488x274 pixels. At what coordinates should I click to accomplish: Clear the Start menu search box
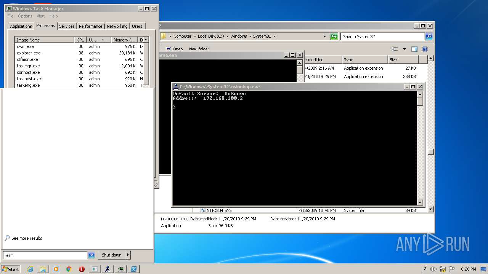pyautogui.click(x=91, y=255)
